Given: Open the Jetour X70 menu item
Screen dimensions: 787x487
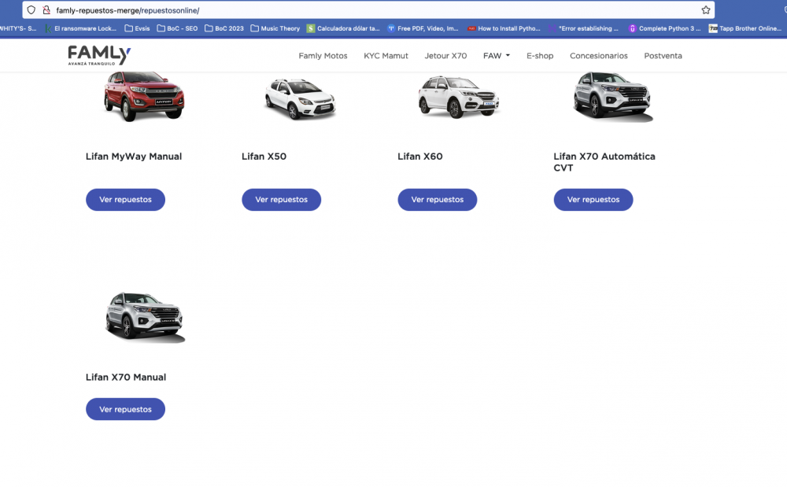Looking at the screenshot, I should [x=445, y=56].
